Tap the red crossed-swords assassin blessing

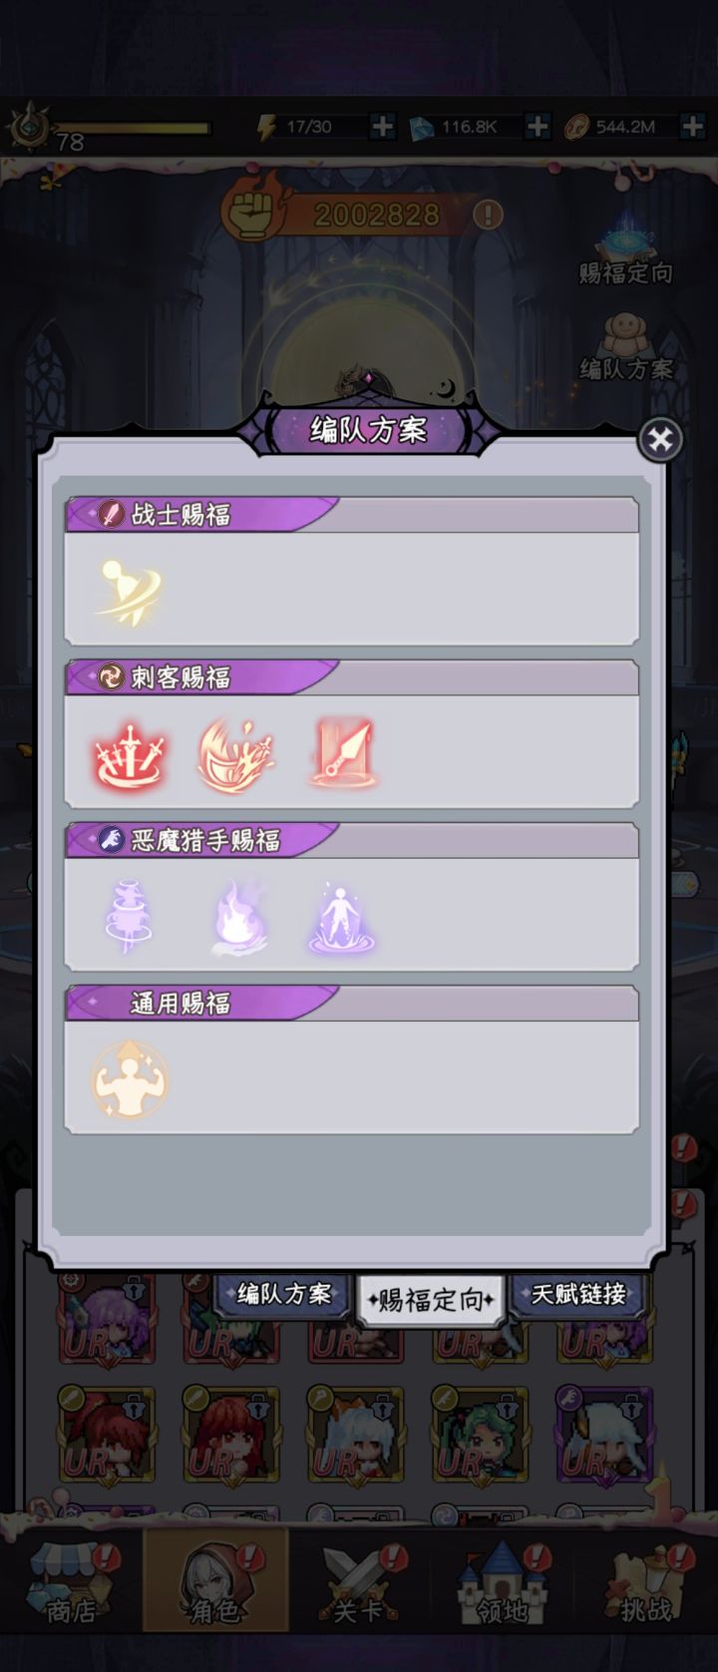click(130, 754)
